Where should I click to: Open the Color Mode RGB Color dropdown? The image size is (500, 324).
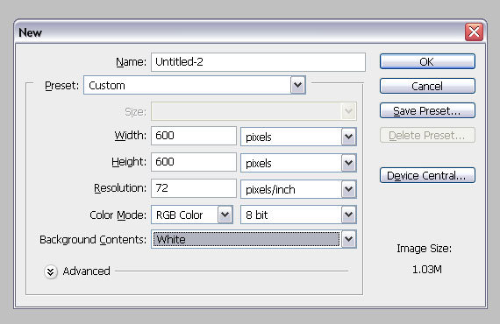tap(191, 215)
